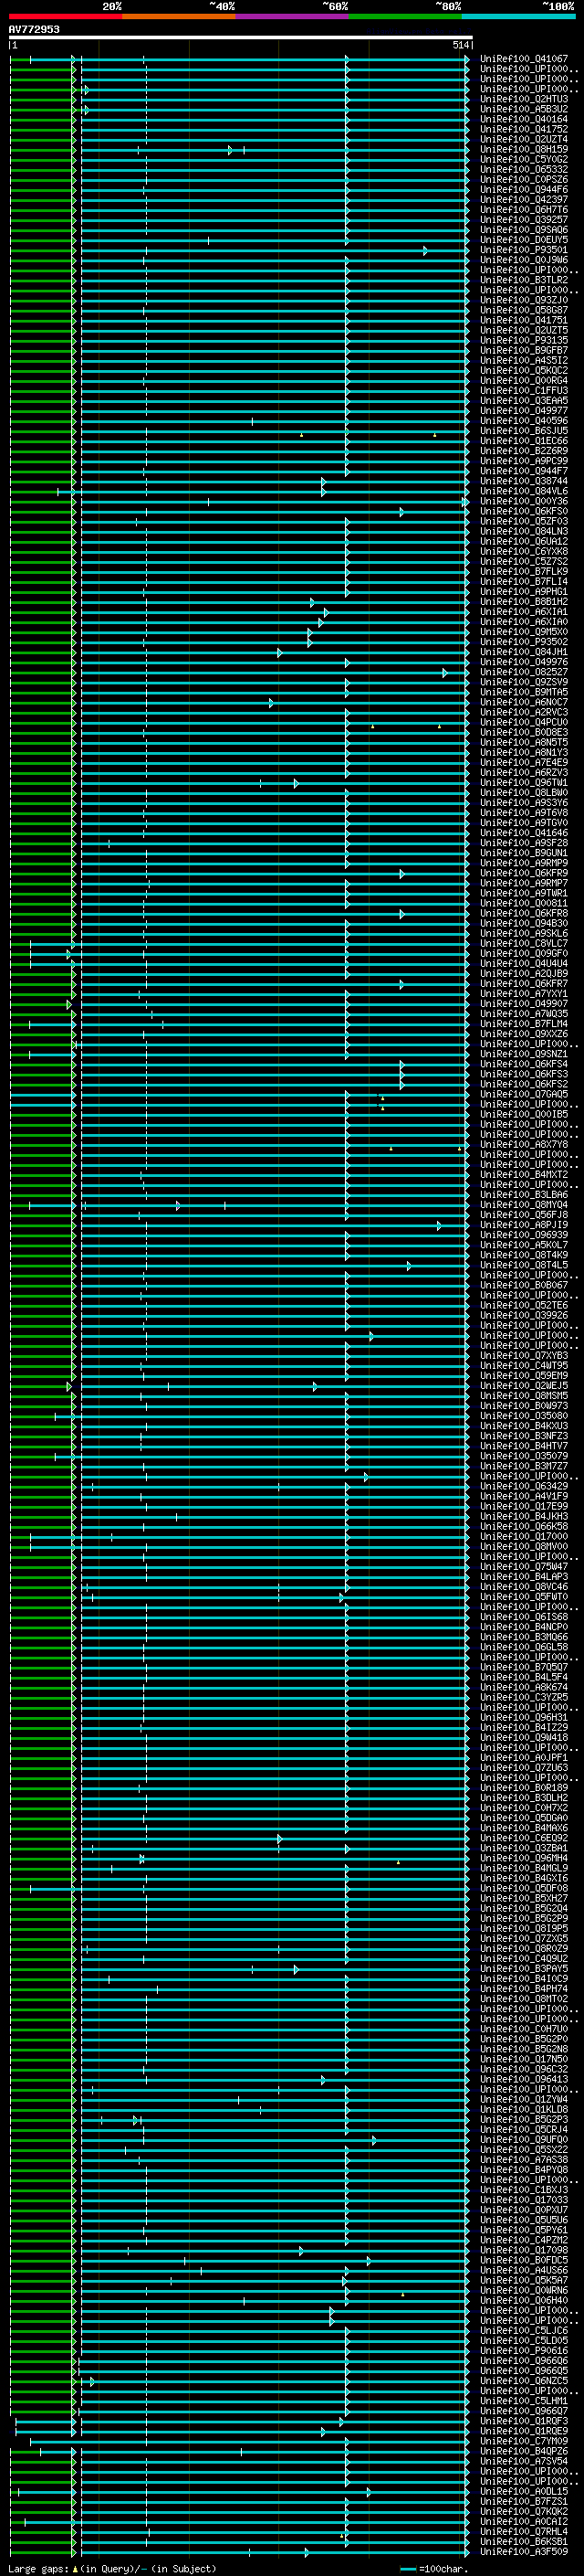Select hit label UniRef100_Q42397
The width and height of the screenshot is (584, 2576).
[x=524, y=199]
